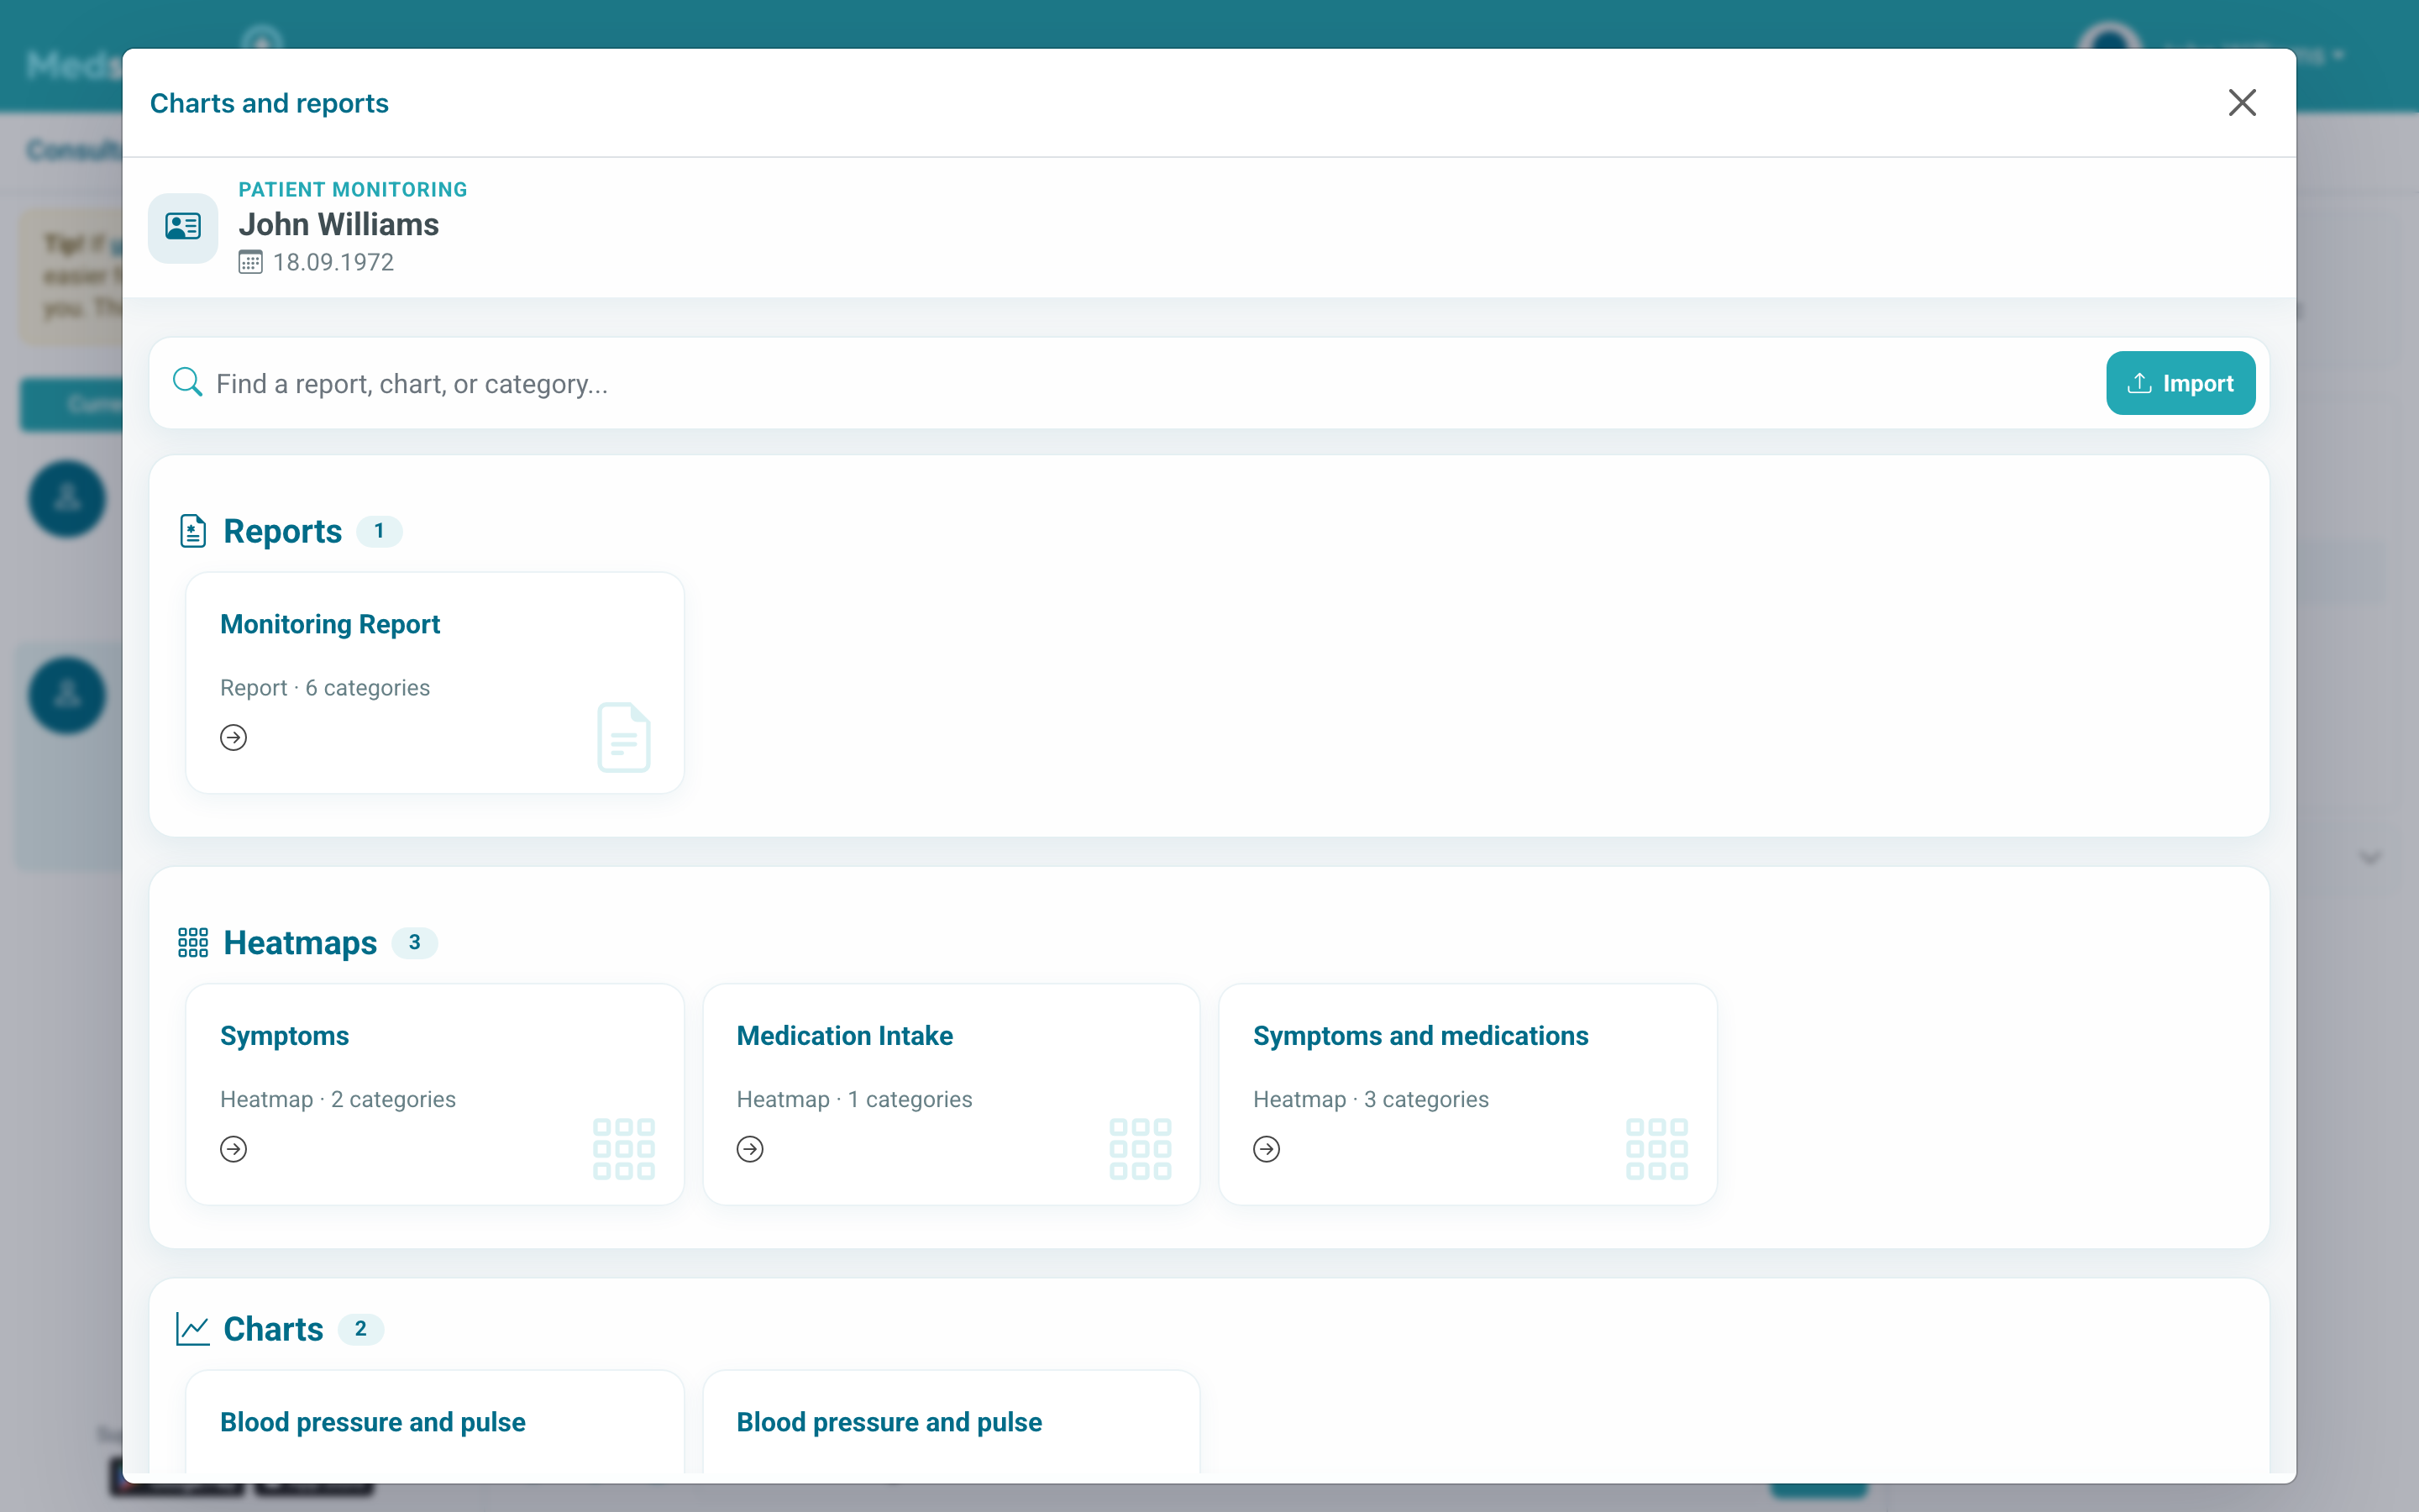Click the Reports section document icon
This screenshot has height=1512, width=2419.
[x=193, y=531]
